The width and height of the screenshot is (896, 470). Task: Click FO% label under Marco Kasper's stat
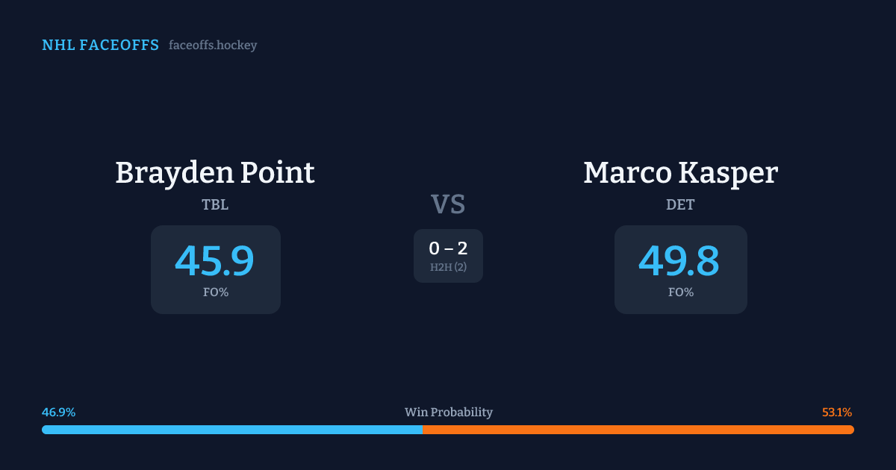click(x=681, y=292)
